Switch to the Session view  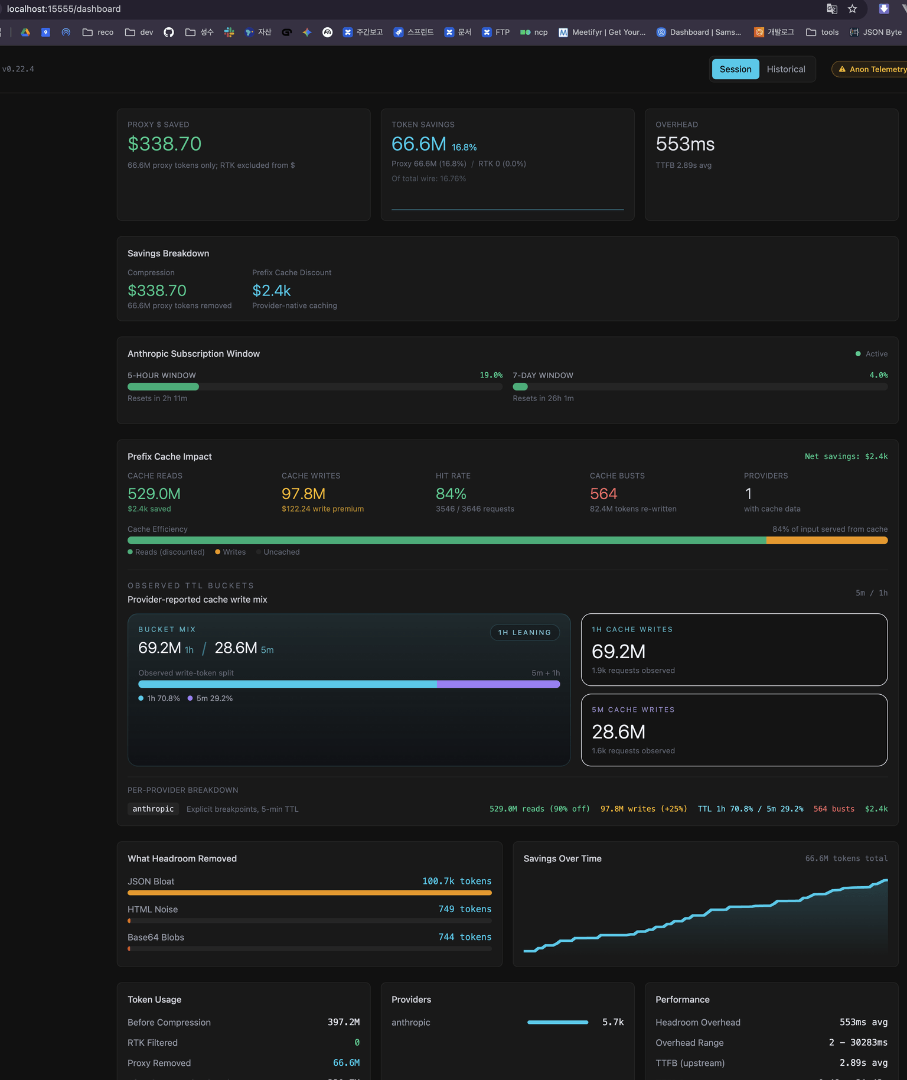click(x=735, y=69)
